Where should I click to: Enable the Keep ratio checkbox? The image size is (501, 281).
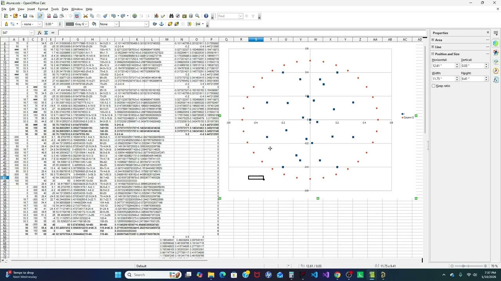click(434, 86)
